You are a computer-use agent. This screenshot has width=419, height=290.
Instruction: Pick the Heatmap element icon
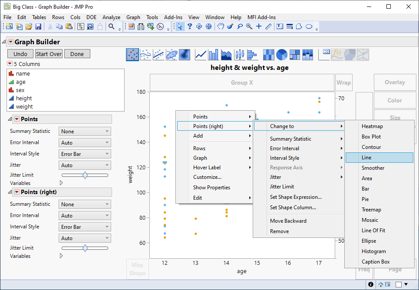269,55
